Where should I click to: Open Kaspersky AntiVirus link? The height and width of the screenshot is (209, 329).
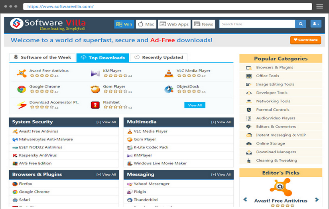(x=38, y=155)
